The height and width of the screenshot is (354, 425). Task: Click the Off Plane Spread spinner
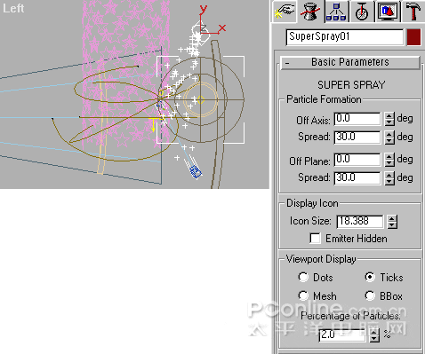(x=389, y=178)
